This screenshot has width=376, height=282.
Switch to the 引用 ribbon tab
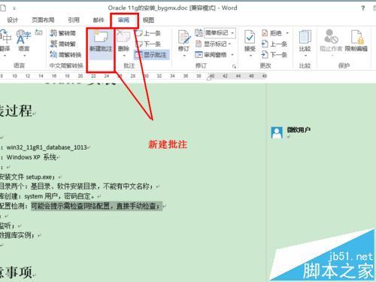click(x=74, y=20)
